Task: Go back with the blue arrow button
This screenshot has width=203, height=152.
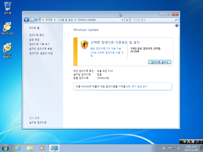Action: (x=26, y=20)
